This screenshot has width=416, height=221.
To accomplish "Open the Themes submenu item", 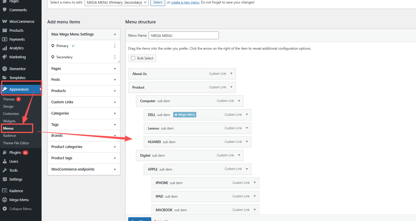I will [9, 99].
